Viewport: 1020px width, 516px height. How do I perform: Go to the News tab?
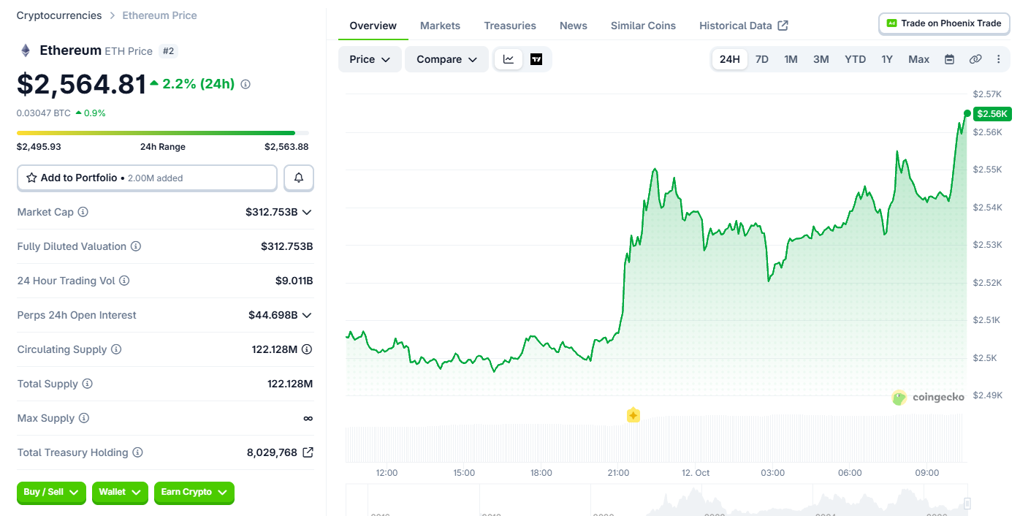tap(574, 26)
